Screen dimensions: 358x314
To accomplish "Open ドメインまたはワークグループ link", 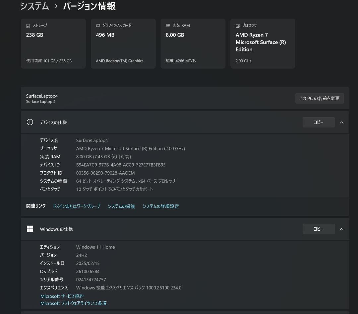I will pos(77,206).
